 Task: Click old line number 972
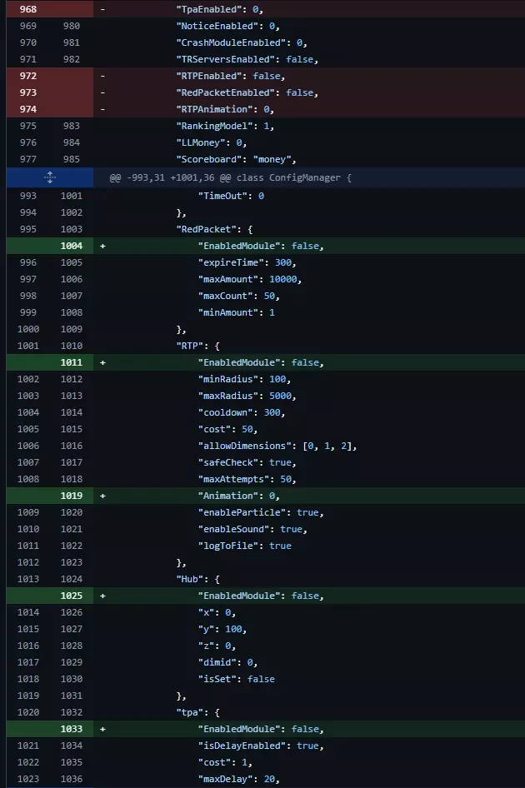click(x=28, y=75)
